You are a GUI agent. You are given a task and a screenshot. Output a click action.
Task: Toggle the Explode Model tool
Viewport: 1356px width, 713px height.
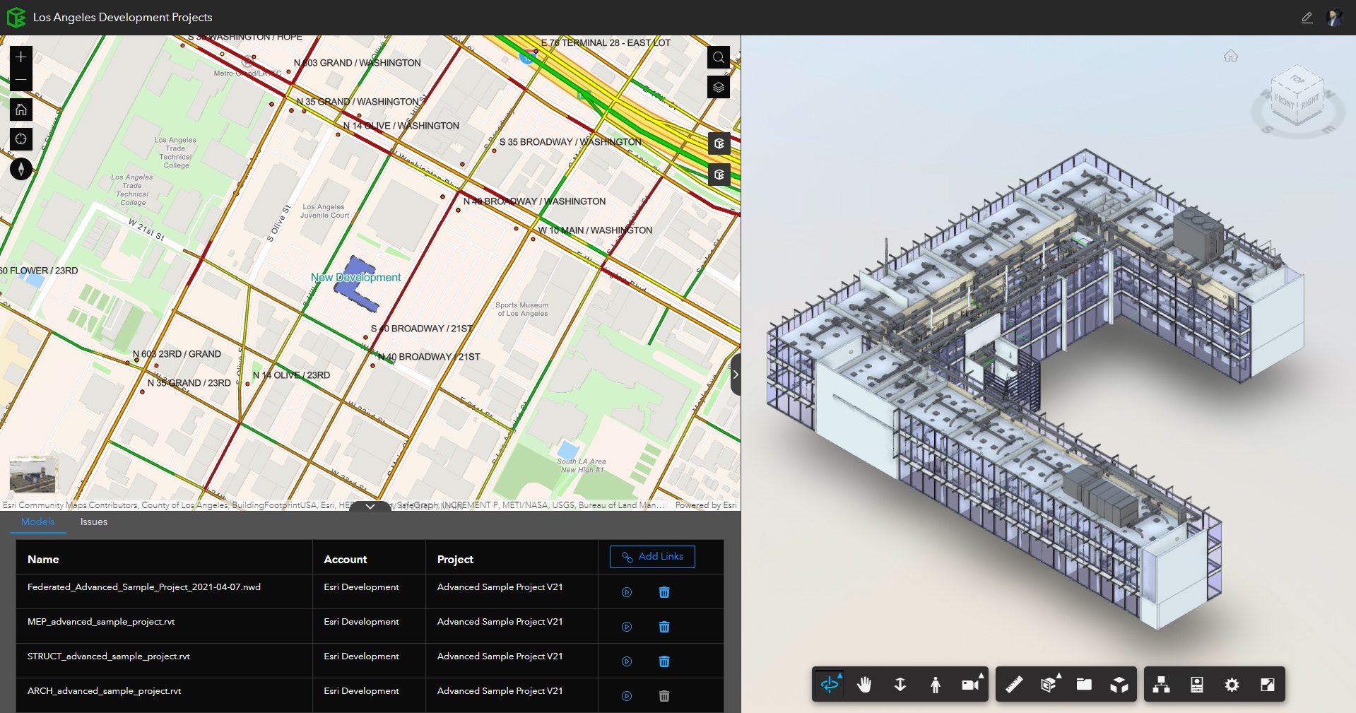(1119, 684)
